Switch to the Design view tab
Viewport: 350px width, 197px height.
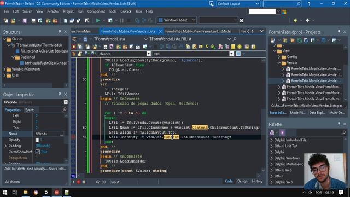(242, 181)
